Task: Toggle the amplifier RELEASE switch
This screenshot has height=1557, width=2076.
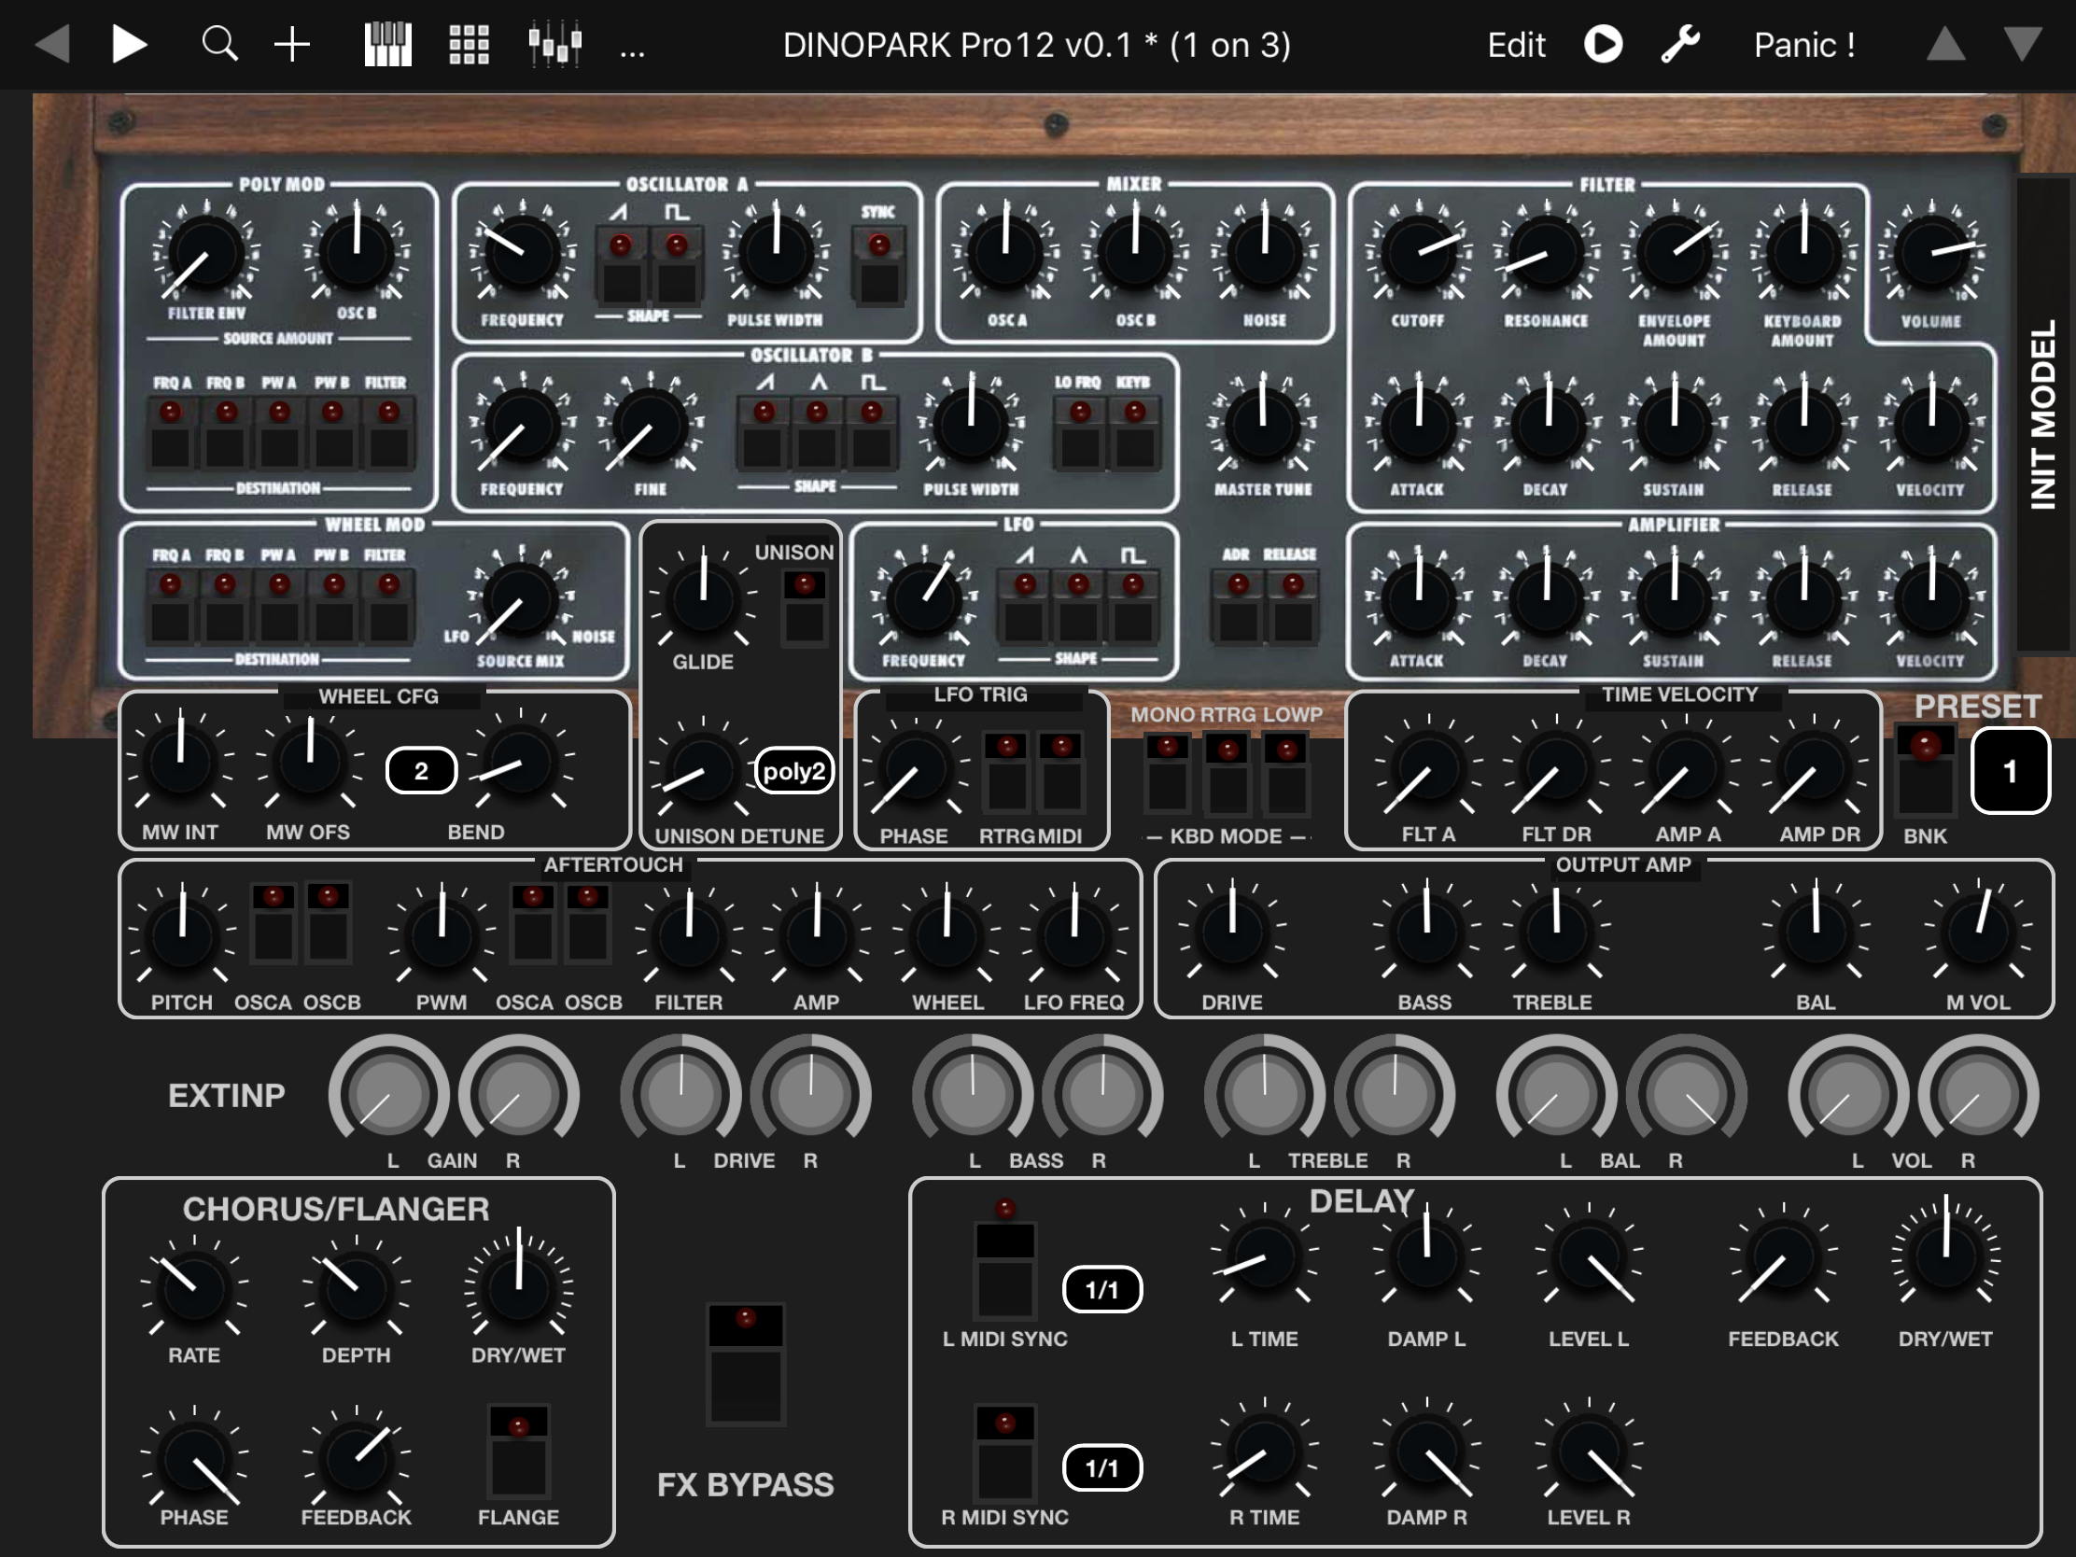Action: click(x=1292, y=608)
